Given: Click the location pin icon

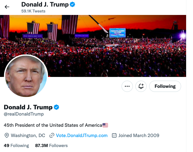Looking at the screenshot, I should coord(7,135).
